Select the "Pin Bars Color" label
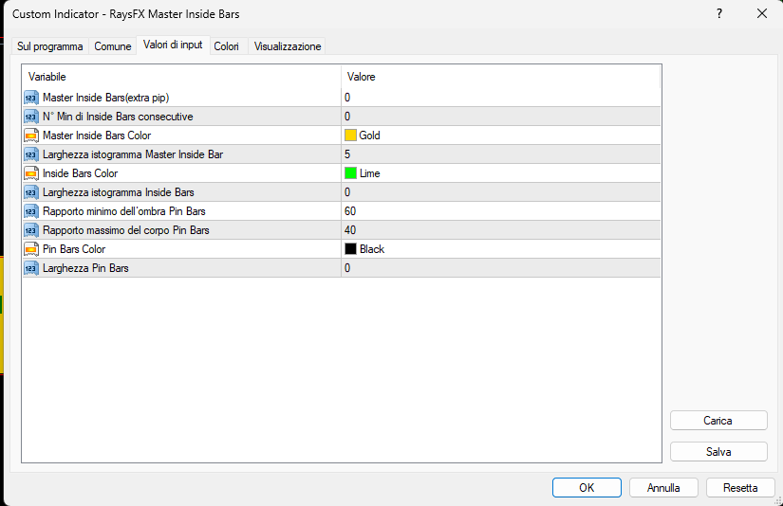 click(x=74, y=249)
